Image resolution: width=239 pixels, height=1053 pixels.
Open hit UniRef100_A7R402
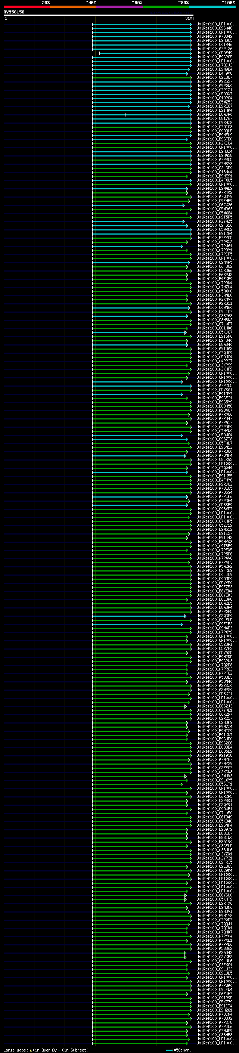point(214,192)
